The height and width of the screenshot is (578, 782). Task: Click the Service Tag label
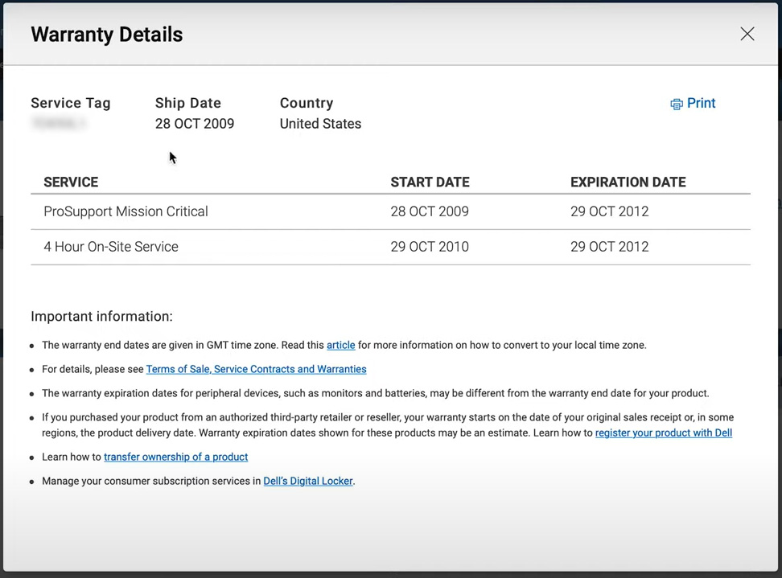(x=71, y=103)
